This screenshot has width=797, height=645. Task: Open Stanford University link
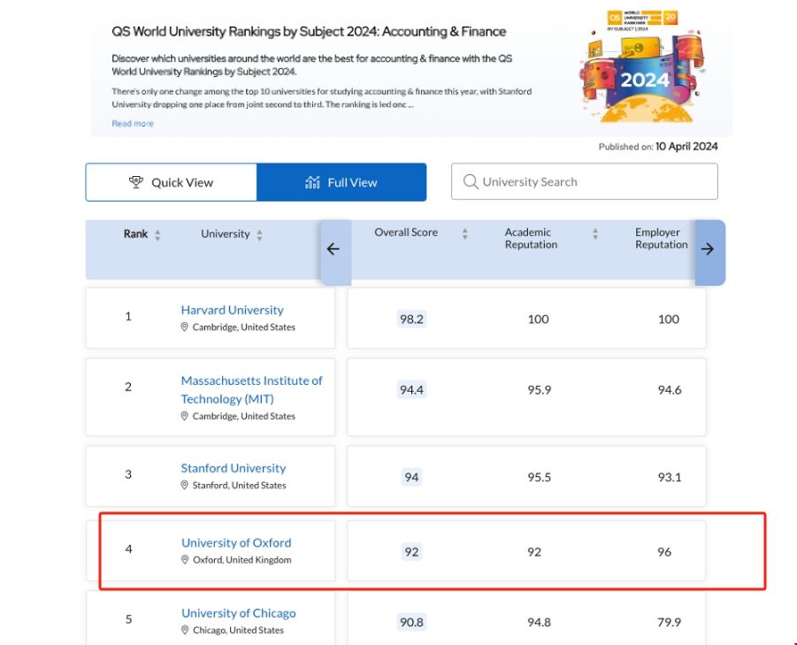234,468
